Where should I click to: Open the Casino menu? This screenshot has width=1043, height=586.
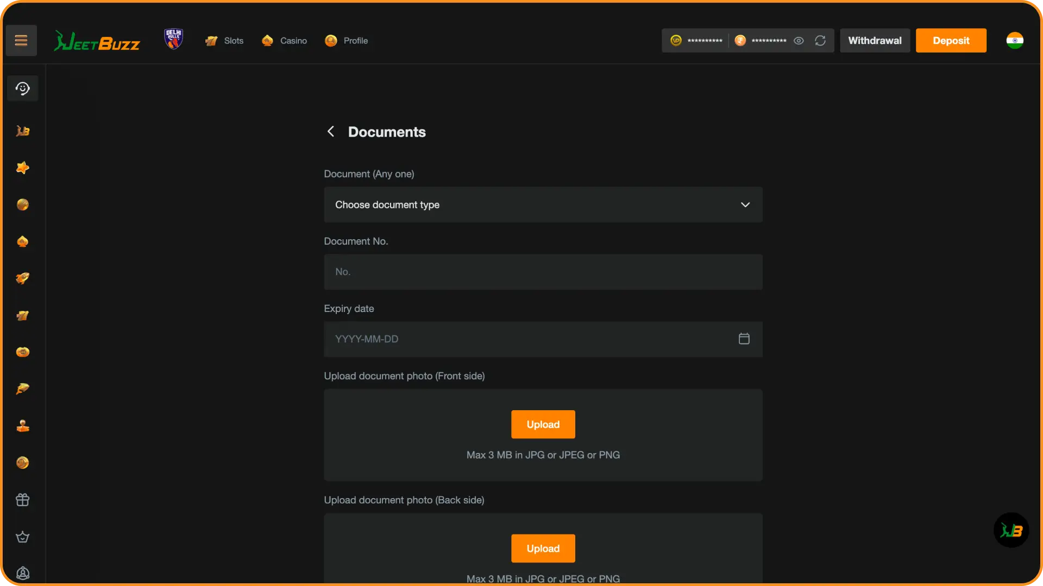tap(284, 41)
